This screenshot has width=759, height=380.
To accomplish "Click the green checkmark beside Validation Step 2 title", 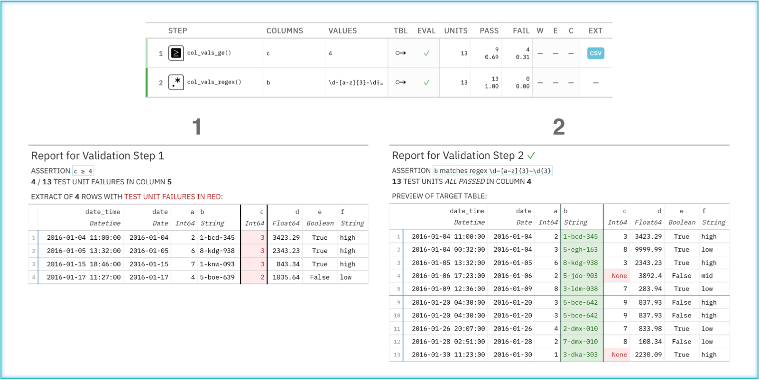I will click(531, 155).
